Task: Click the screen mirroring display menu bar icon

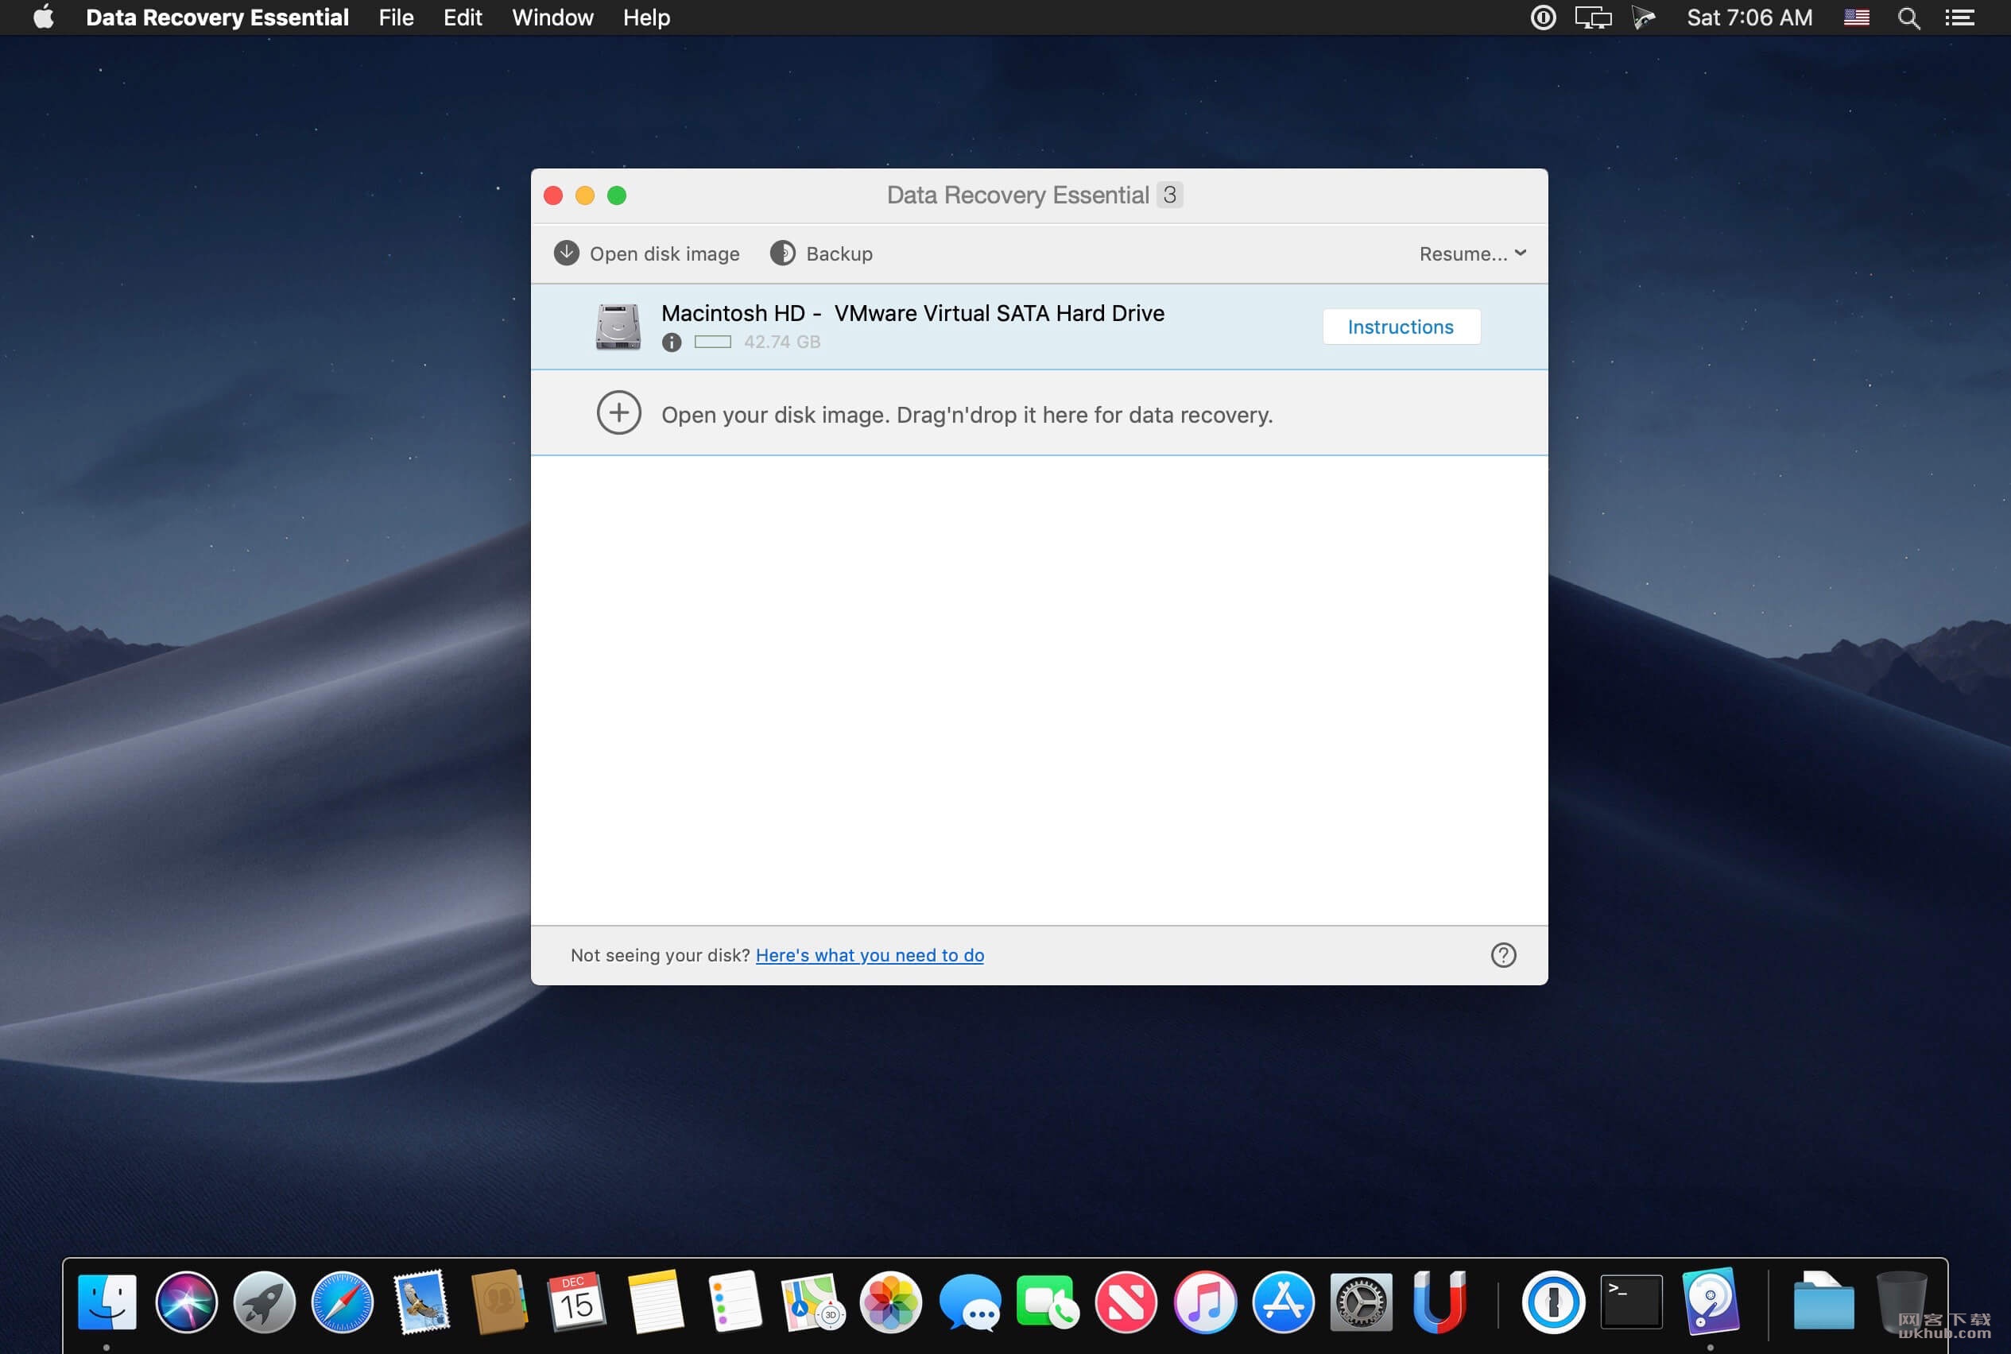Action: click(x=1593, y=17)
